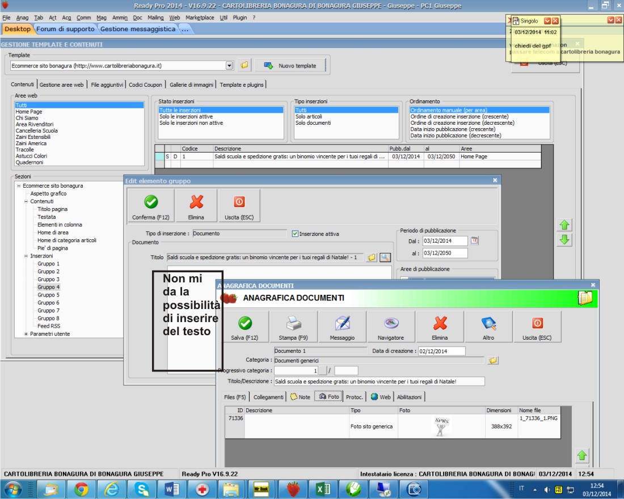Screen dimensions: 624x499
Task: Switch to the Forum di supporto tab
Action: (65, 29)
